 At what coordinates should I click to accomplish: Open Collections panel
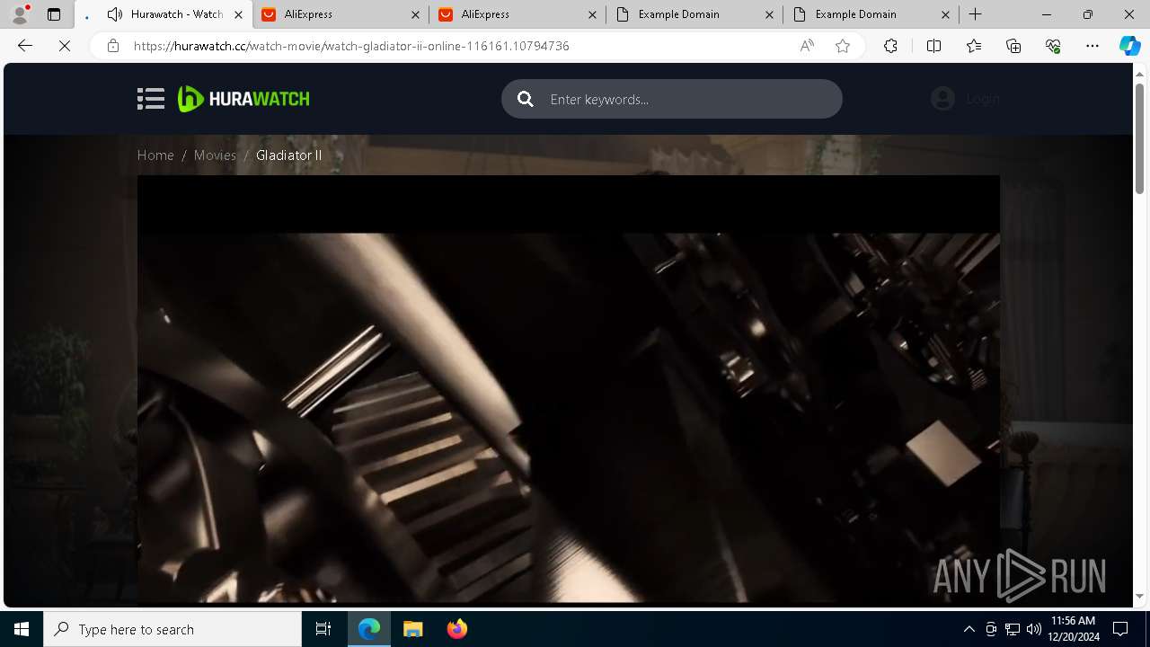(1013, 46)
